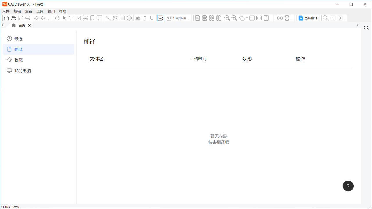The width and height of the screenshot is (372, 209).
Task: Open the 工具 menu
Action: tap(40, 11)
